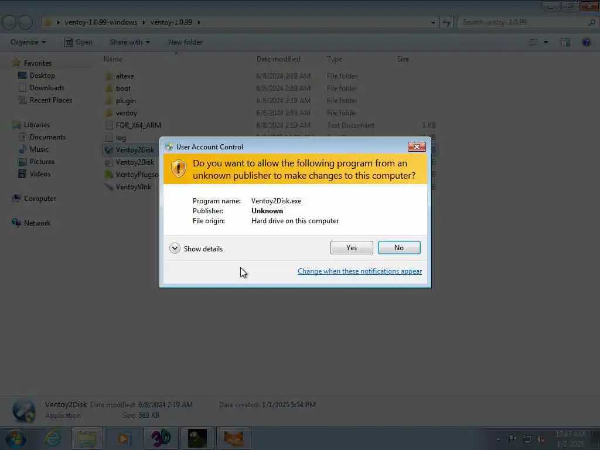Click the VentoyPlugson application icon
This screenshot has width=600, height=450.
coord(109,175)
